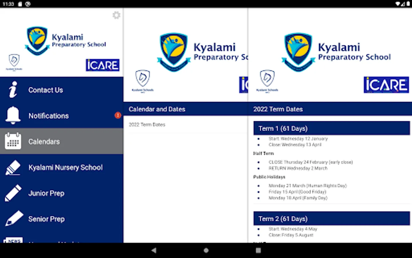Screen dimensions: 412x258
Task: Tap the right panel iCARE logo
Action: [386, 85]
